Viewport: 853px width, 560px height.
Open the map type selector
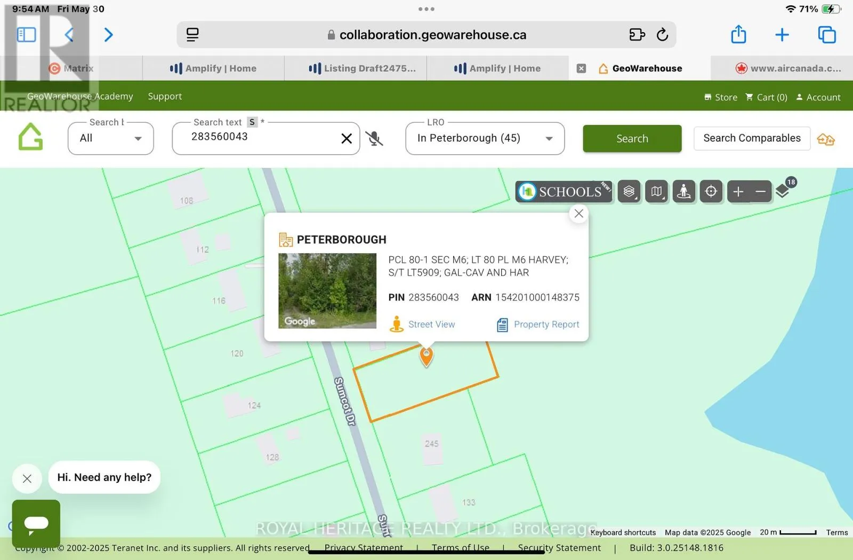pos(656,192)
